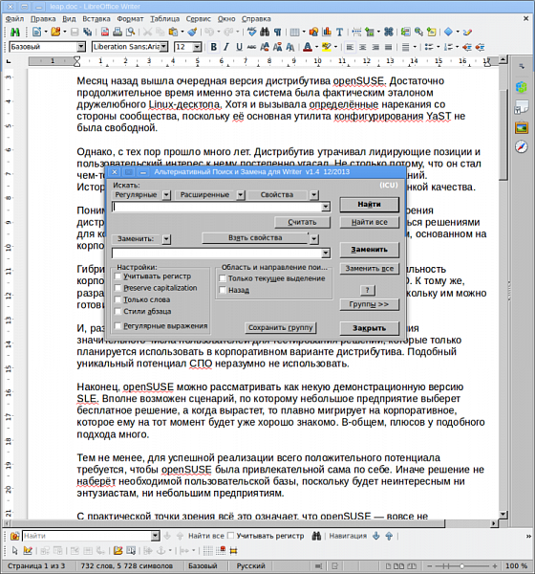Tick the "Назад" checkbox

tap(222, 290)
